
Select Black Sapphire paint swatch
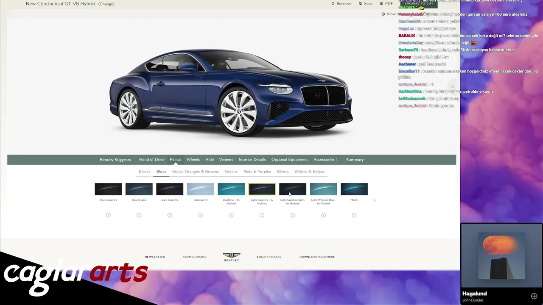108,189
